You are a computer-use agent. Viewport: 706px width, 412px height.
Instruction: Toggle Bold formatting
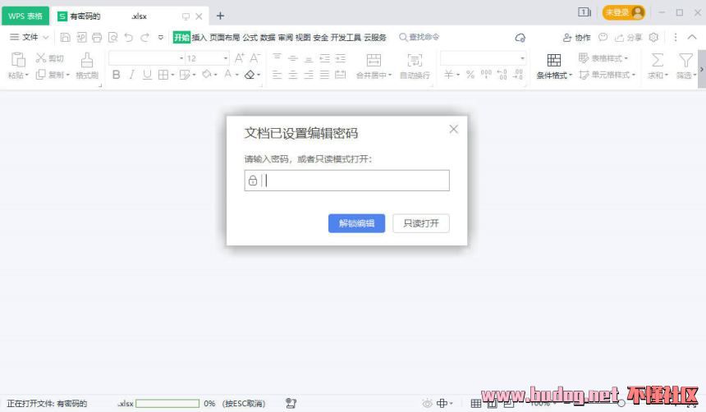(x=117, y=75)
